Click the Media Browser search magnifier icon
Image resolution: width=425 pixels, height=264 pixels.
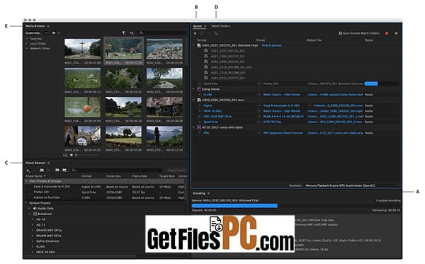point(141,33)
